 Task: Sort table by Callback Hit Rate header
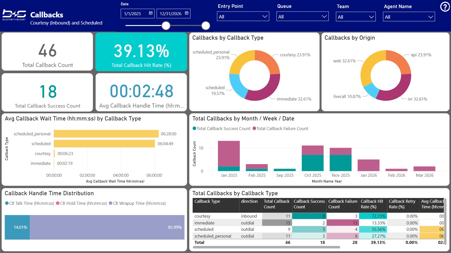coord(372,204)
